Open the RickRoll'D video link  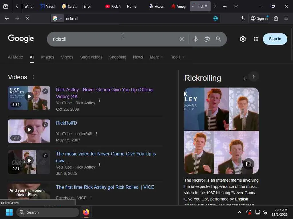click(66, 123)
